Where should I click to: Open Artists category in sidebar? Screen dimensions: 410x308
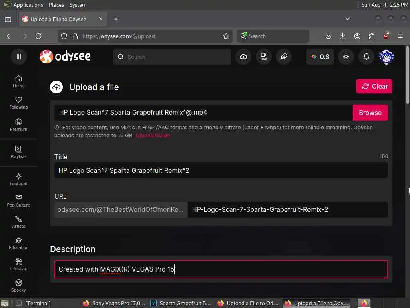click(18, 222)
